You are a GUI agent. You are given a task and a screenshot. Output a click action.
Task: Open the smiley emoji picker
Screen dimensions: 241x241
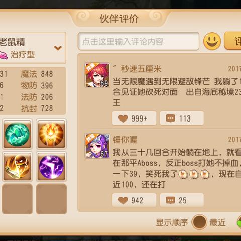click(x=212, y=41)
